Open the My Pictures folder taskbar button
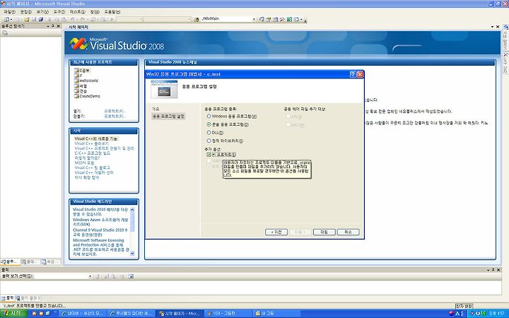The height and width of the screenshot is (318, 509). 276,314
